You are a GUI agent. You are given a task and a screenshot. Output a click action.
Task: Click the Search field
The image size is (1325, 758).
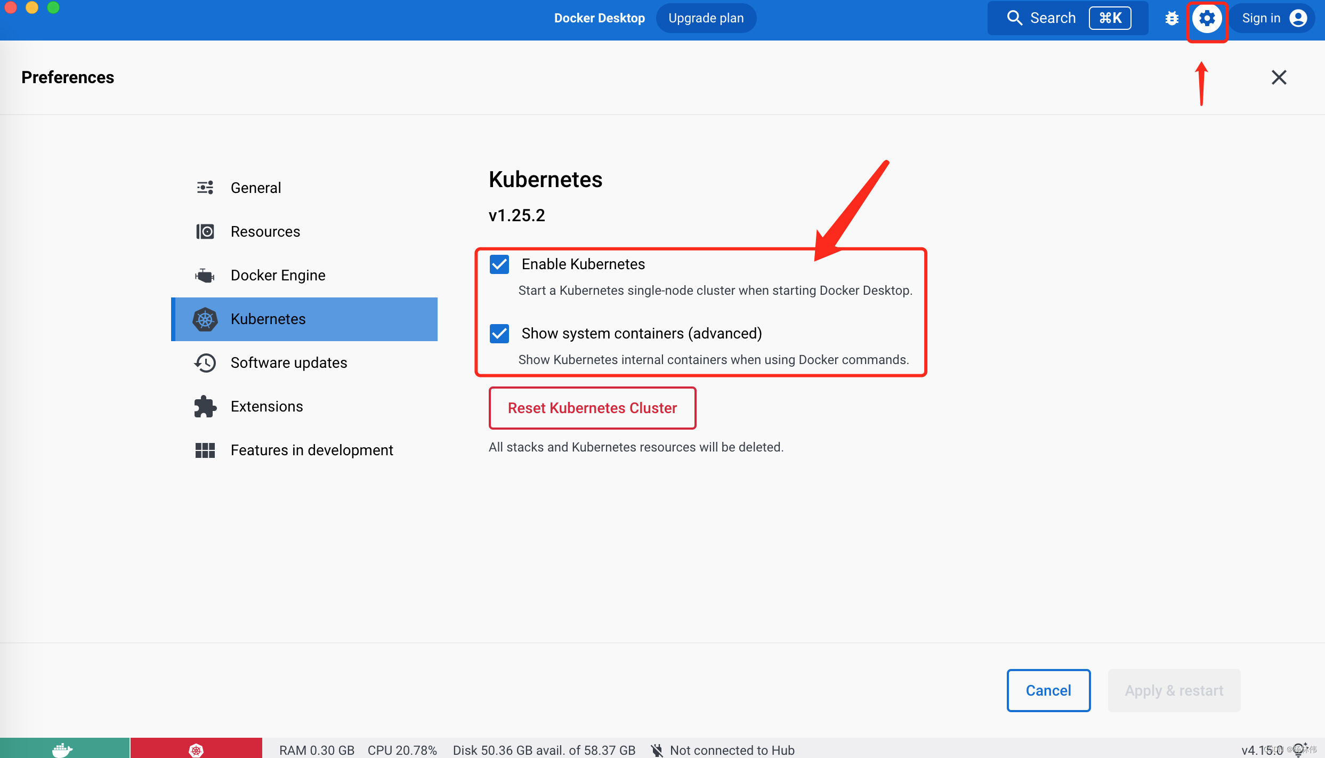coord(1068,18)
